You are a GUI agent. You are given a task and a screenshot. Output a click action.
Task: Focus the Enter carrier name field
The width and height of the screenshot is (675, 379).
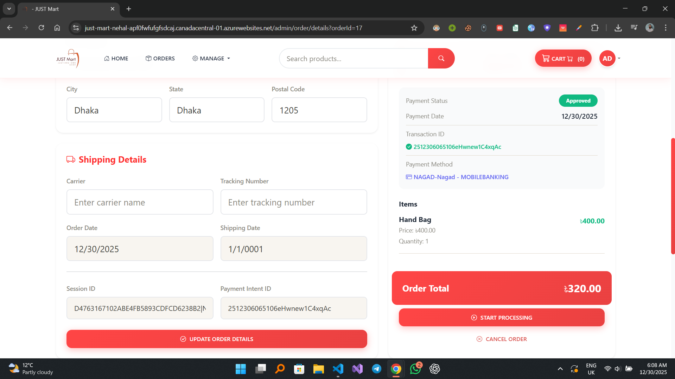pyautogui.click(x=140, y=202)
